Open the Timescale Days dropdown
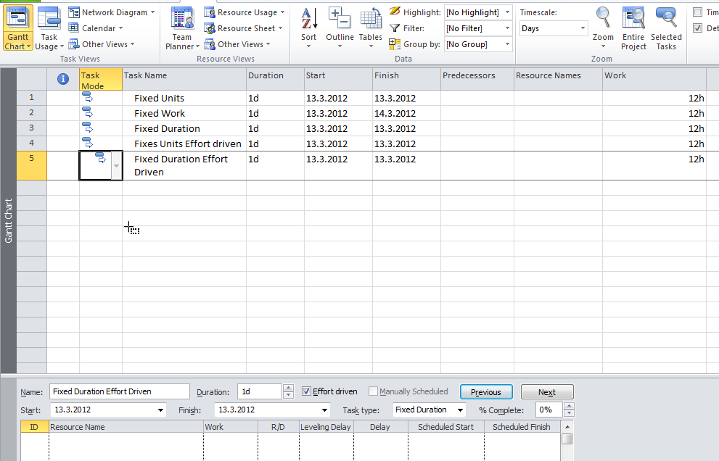Viewport: 719px width, 461px height. (x=582, y=28)
